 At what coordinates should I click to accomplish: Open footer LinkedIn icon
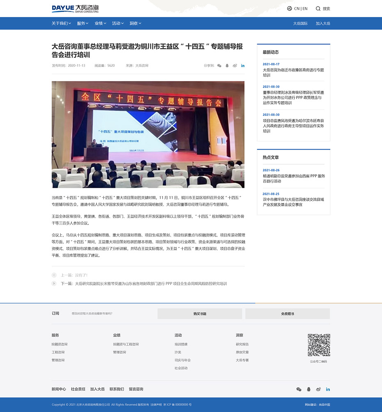click(x=328, y=389)
